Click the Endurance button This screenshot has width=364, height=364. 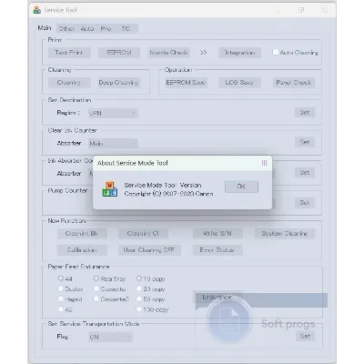(x=217, y=298)
